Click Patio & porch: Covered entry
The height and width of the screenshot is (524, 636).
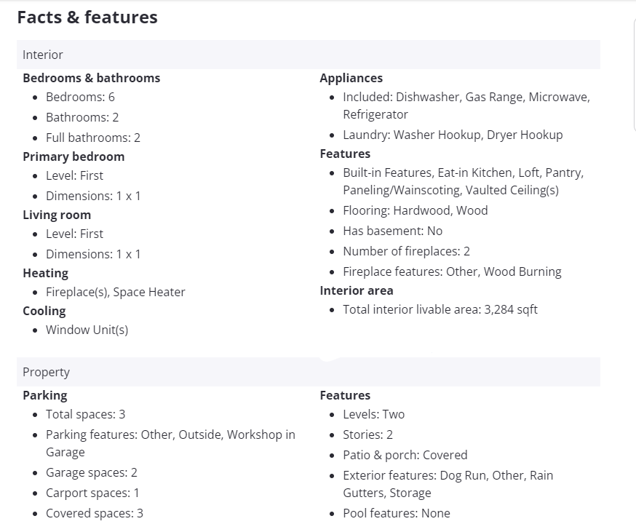click(405, 455)
